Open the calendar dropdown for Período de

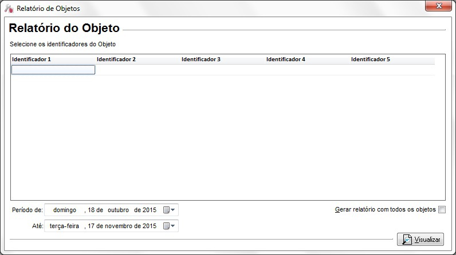[170, 210]
